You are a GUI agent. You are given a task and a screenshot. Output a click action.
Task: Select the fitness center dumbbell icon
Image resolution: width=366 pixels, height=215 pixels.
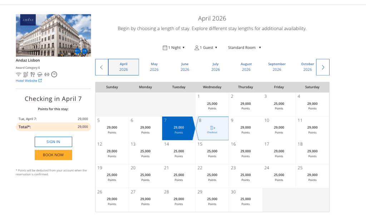tap(47, 74)
